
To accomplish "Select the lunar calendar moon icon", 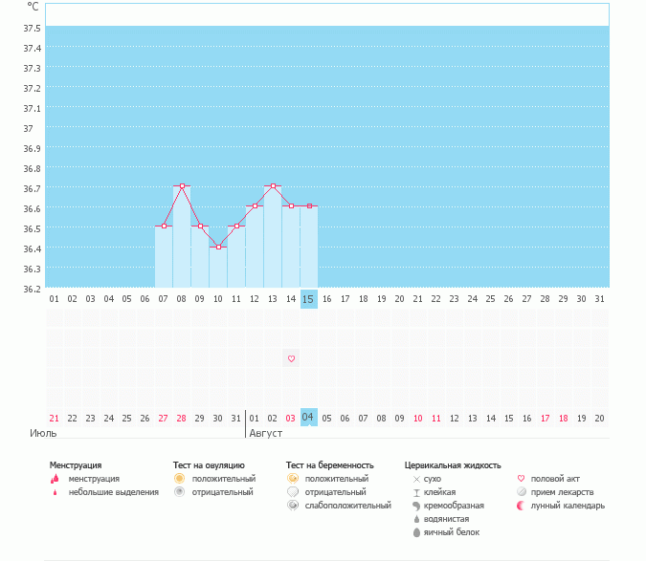I will coord(521,505).
